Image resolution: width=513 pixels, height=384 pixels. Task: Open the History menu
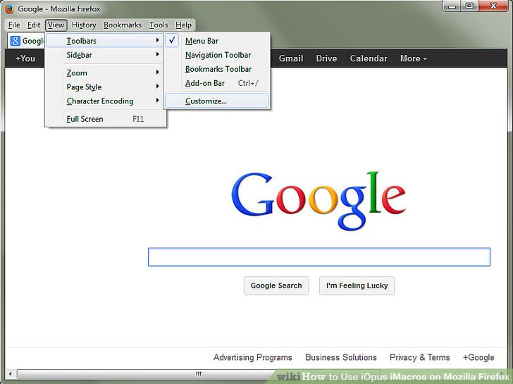pyautogui.click(x=84, y=25)
